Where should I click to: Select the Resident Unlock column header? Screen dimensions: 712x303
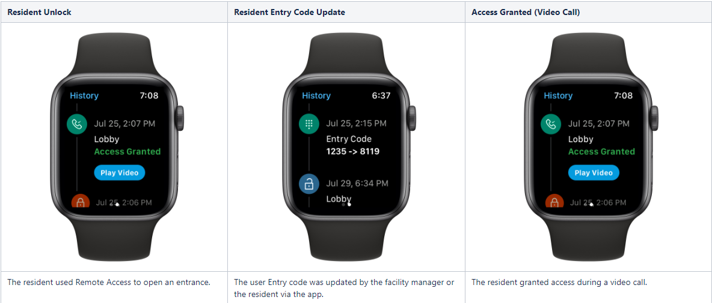point(39,12)
